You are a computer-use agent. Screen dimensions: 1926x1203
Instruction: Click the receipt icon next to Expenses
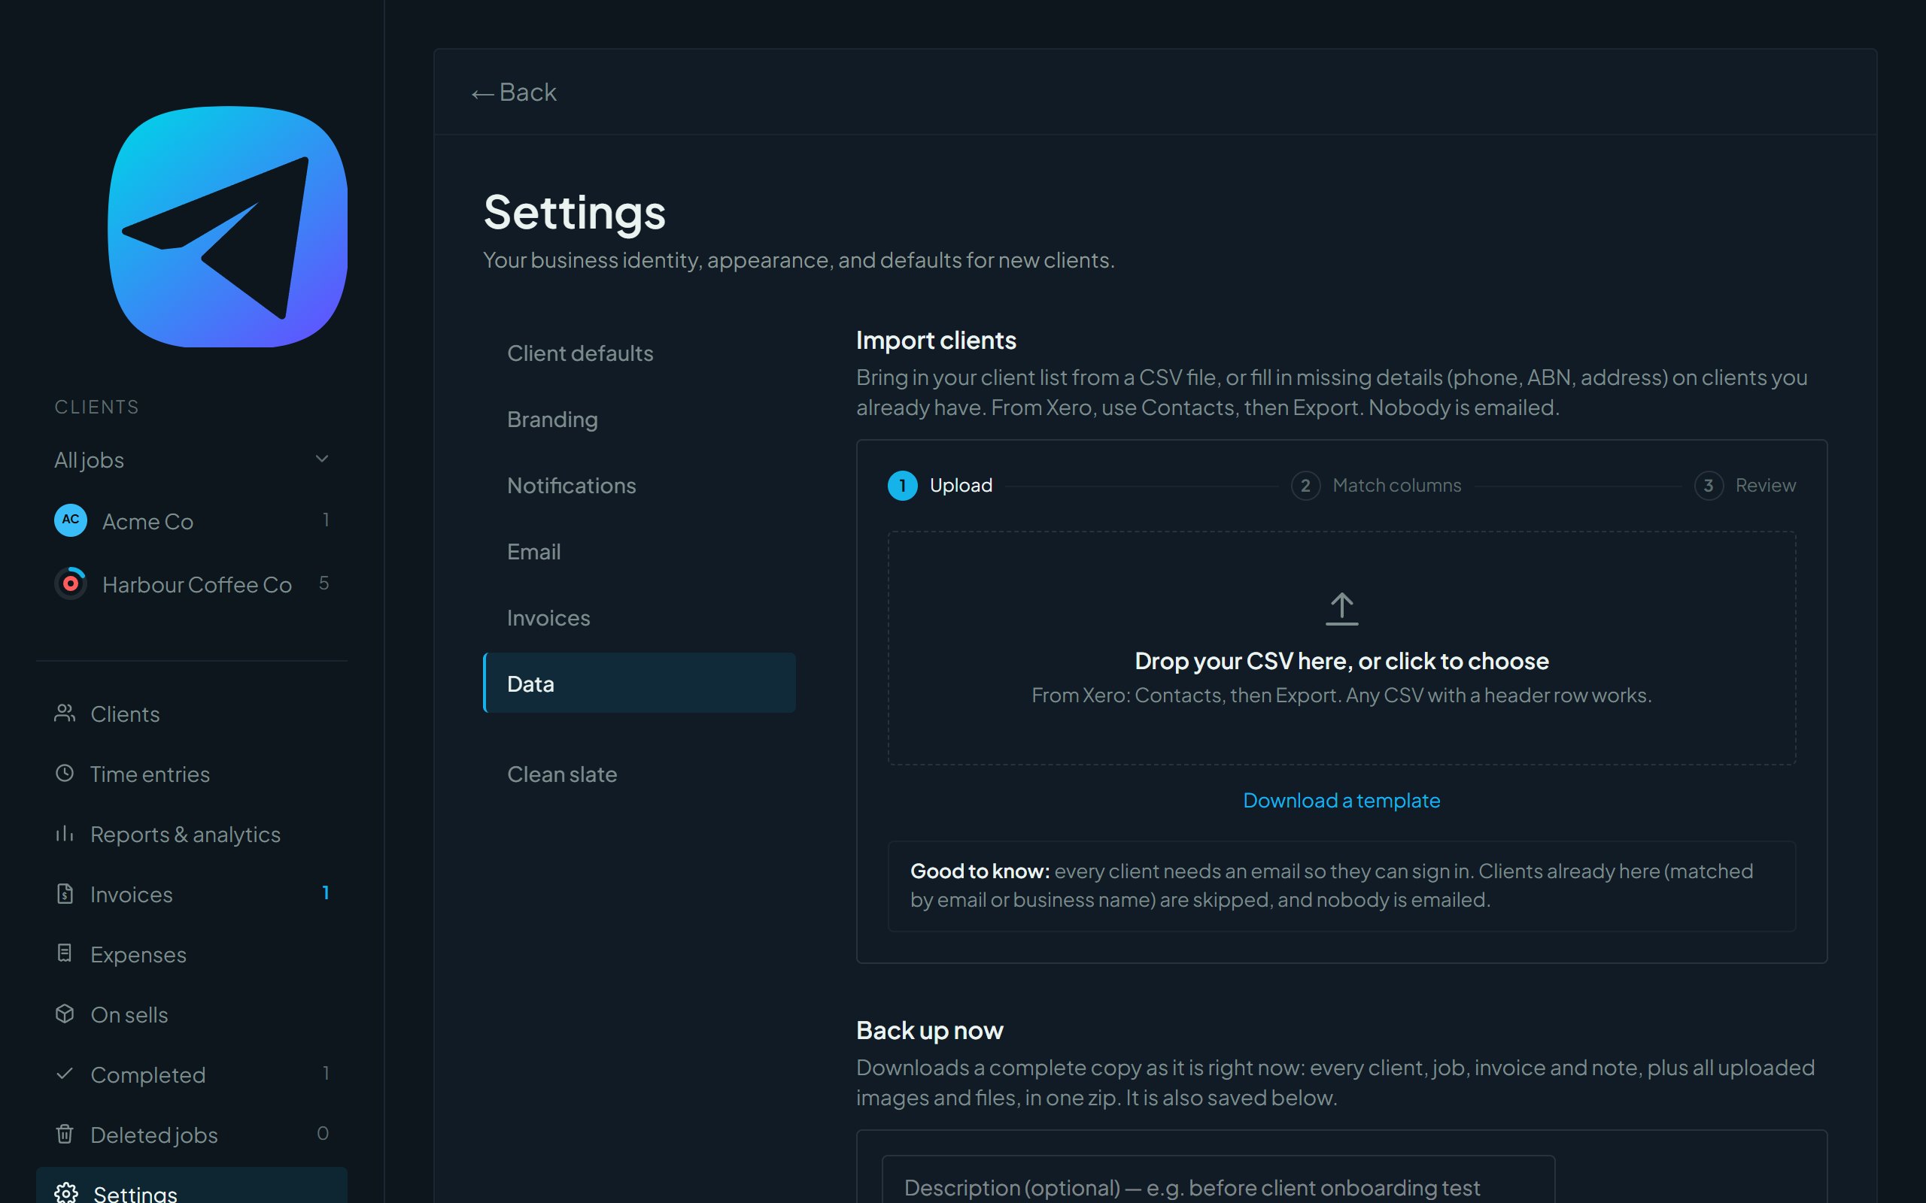65,953
